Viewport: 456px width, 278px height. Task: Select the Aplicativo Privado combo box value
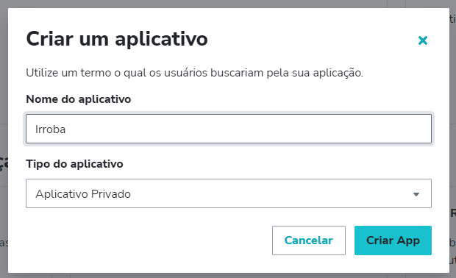tap(83, 194)
